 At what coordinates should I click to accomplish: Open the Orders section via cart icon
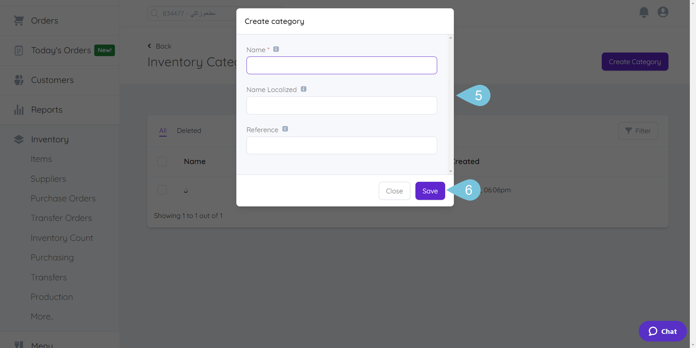pos(18,21)
